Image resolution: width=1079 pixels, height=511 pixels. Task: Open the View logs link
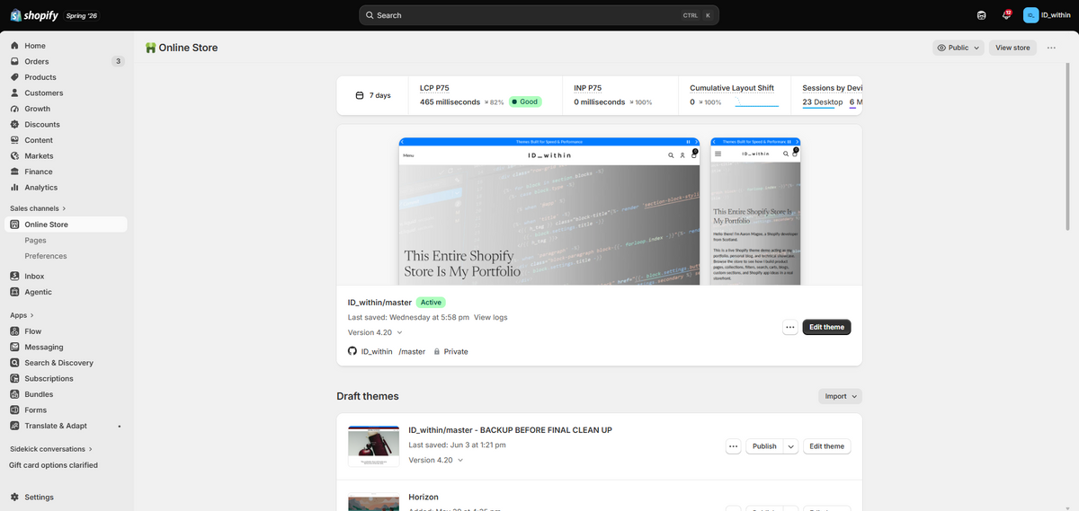click(491, 317)
